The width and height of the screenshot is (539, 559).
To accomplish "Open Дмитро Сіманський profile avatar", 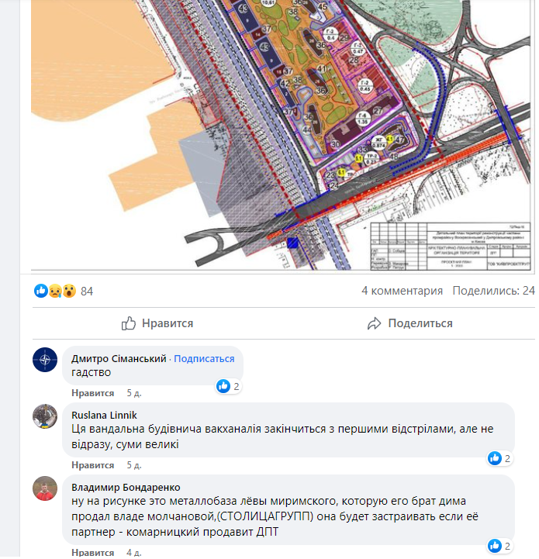I will coord(45,361).
